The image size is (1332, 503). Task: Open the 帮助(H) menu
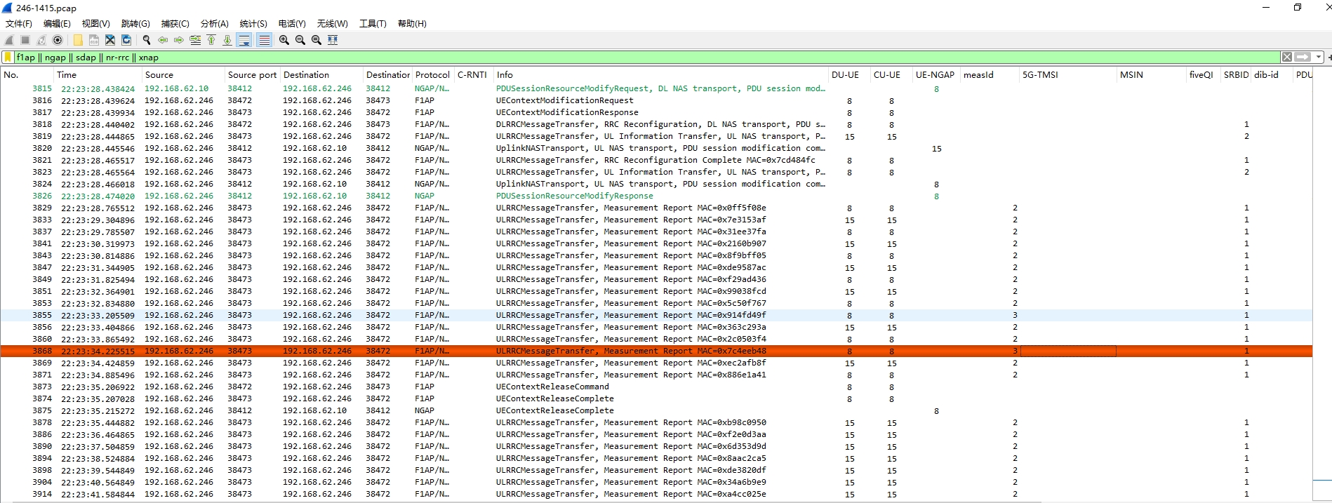point(412,24)
